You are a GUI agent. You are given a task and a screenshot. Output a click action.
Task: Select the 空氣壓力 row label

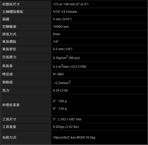point(26,57)
